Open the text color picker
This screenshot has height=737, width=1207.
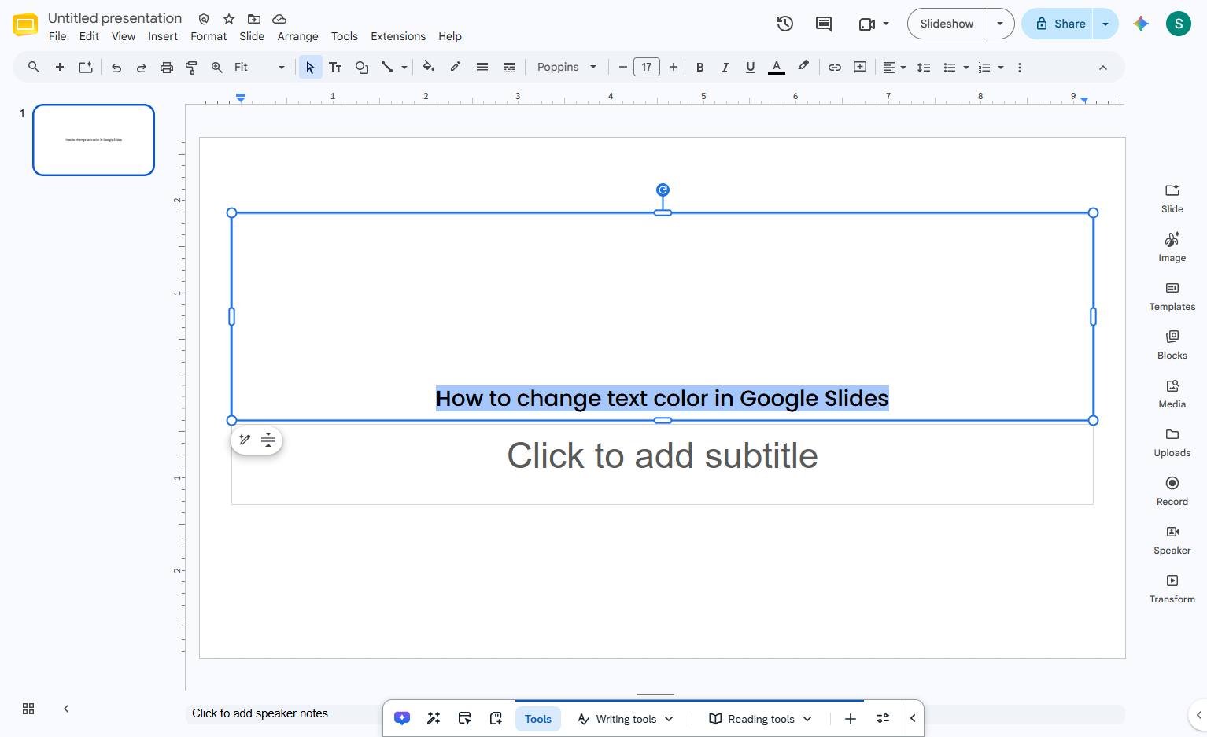[777, 68]
